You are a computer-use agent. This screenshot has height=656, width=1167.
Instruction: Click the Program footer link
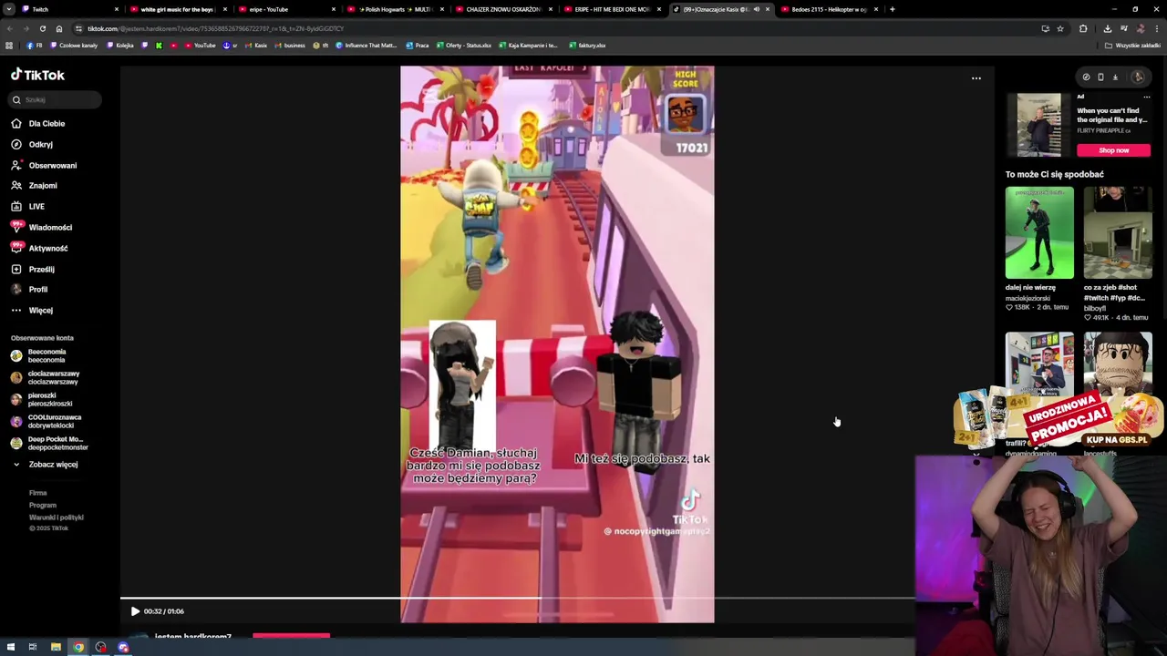point(42,505)
